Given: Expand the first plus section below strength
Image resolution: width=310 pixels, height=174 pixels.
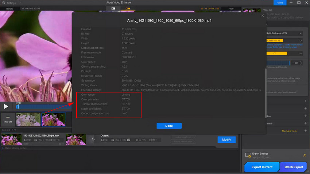Looking at the screenshot, I should tap(306, 101).
